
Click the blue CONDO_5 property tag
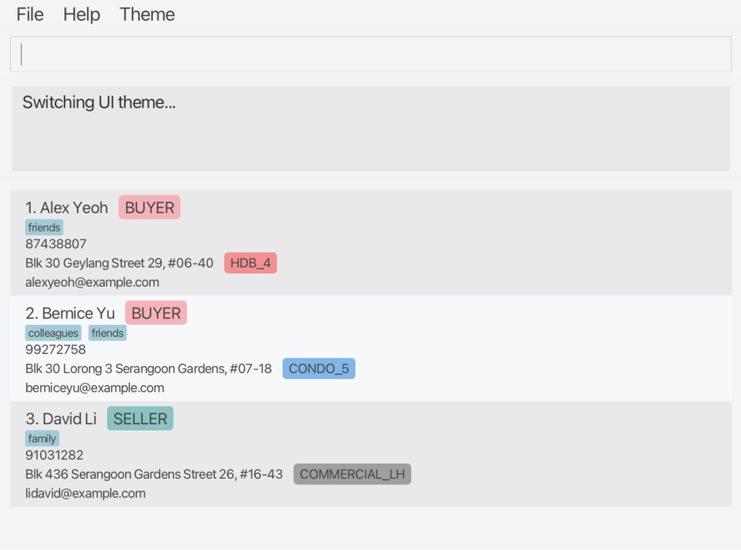click(318, 369)
